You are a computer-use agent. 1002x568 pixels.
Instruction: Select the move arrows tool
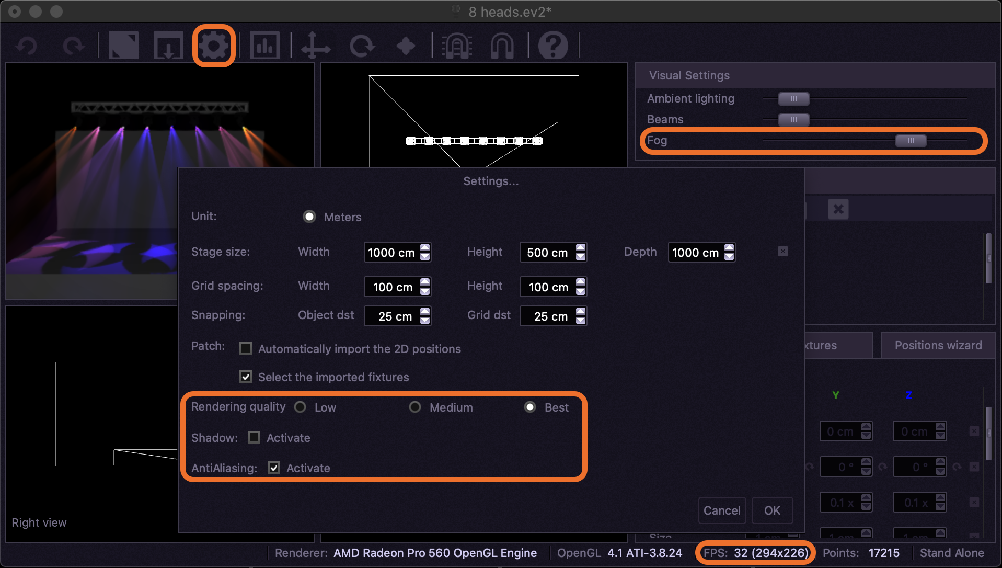[x=316, y=46]
